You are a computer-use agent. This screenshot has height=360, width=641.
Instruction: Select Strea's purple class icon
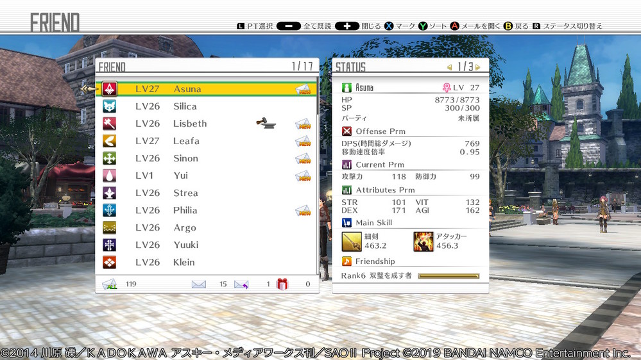[x=109, y=193]
